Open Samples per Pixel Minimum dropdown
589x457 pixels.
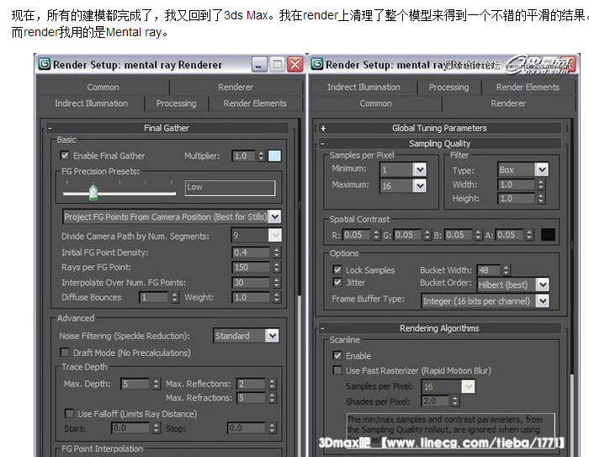click(x=420, y=169)
